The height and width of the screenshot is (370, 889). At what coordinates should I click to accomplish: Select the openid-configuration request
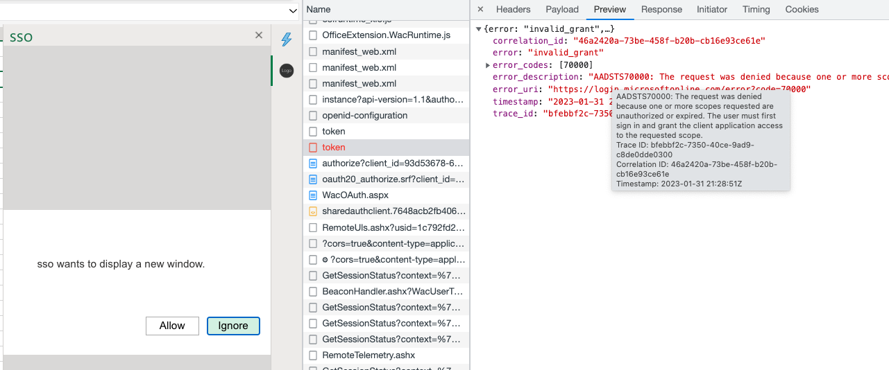(x=387, y=116)
